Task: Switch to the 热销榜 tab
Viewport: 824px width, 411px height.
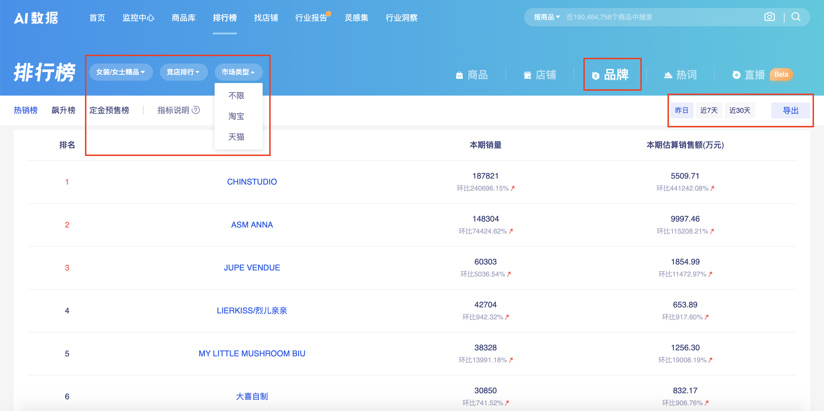Action: click(25, 110)
